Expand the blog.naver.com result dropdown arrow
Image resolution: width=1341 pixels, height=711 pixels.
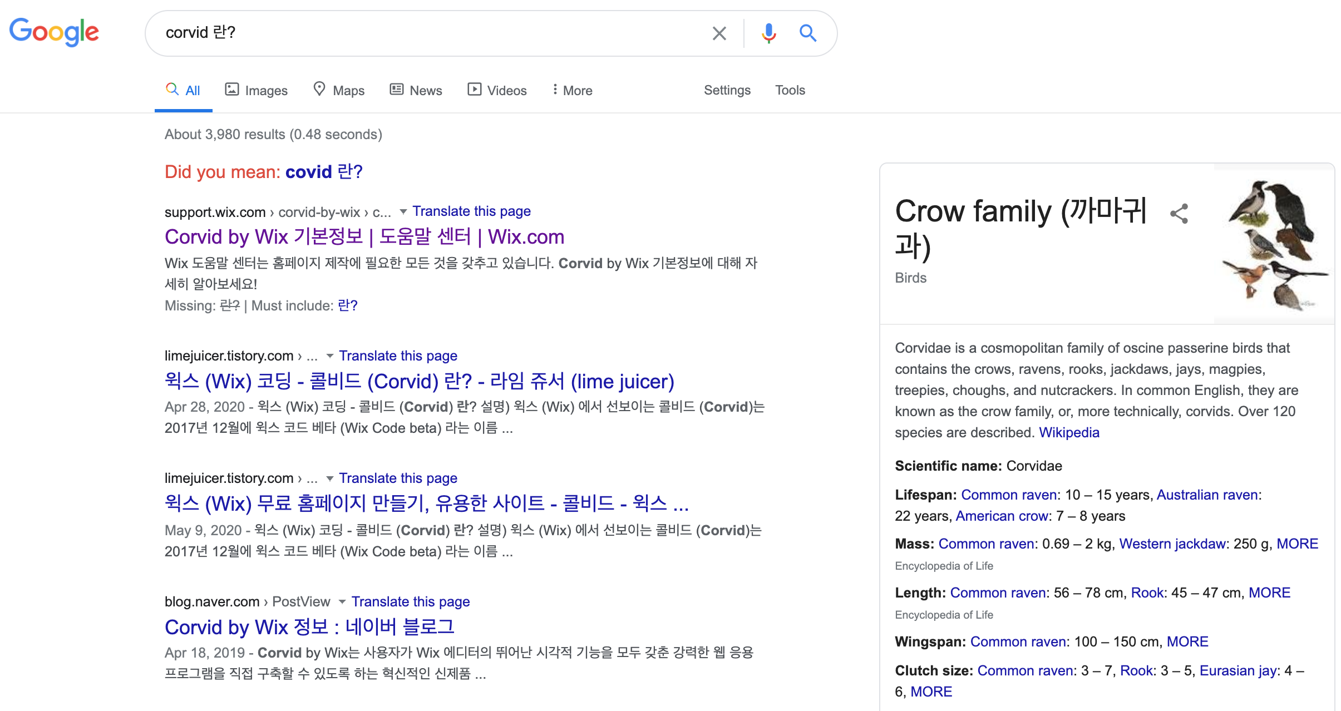coord(342,602)
